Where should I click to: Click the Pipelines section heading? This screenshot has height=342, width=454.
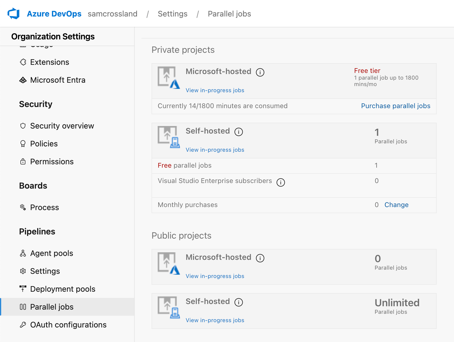coord(37,231)
